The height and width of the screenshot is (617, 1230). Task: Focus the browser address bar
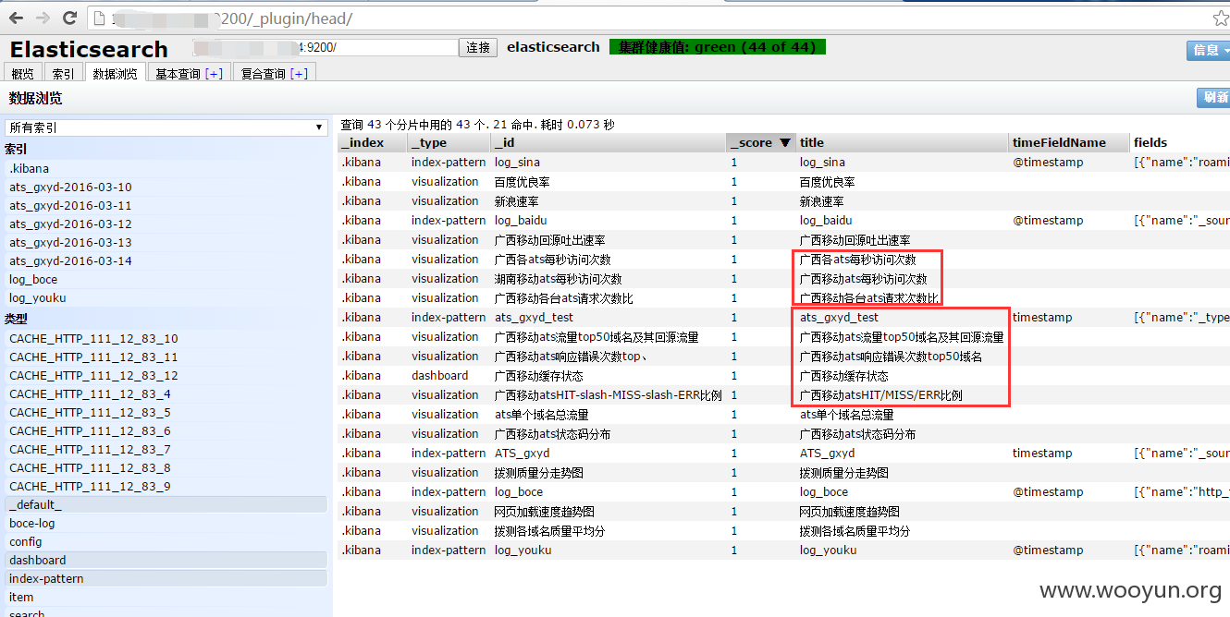point(647,18)
